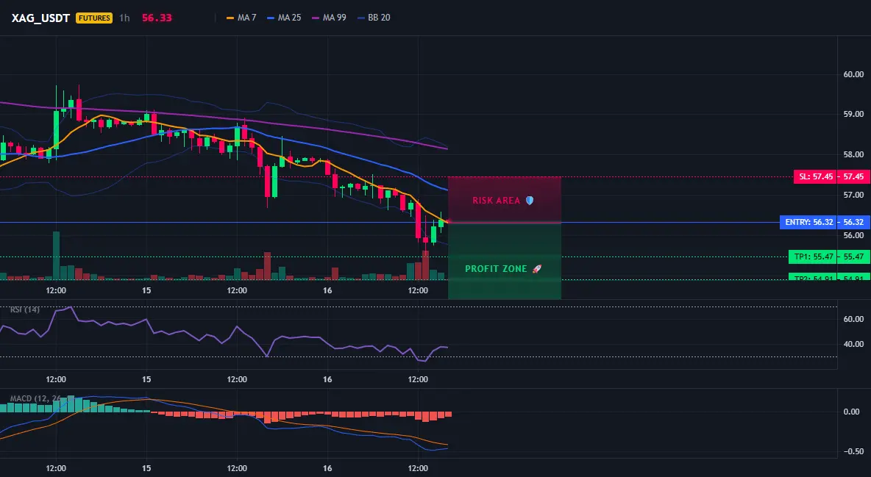Image resolution: width=871 pixels, height=477 pixels.
Task: Click the 60.00 price axis label
Action: point(853,74)
